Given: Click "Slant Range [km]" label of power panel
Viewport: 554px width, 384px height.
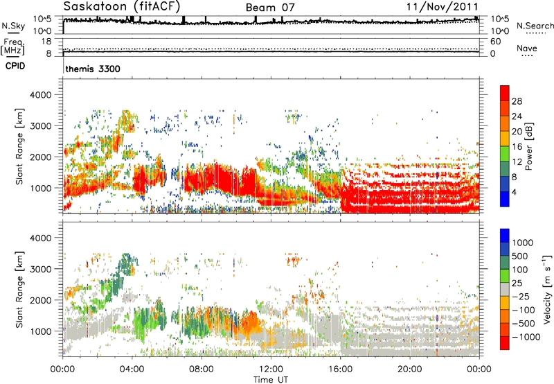Looking at the screenshot, I should (x=19, y=146).
